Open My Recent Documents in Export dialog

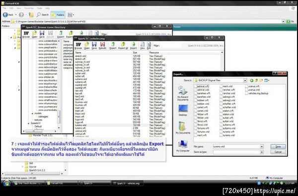[x=183, y=93]
